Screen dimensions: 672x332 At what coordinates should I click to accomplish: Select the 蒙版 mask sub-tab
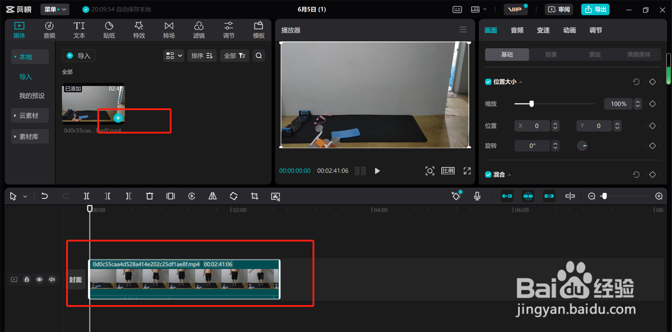point(595,55)
